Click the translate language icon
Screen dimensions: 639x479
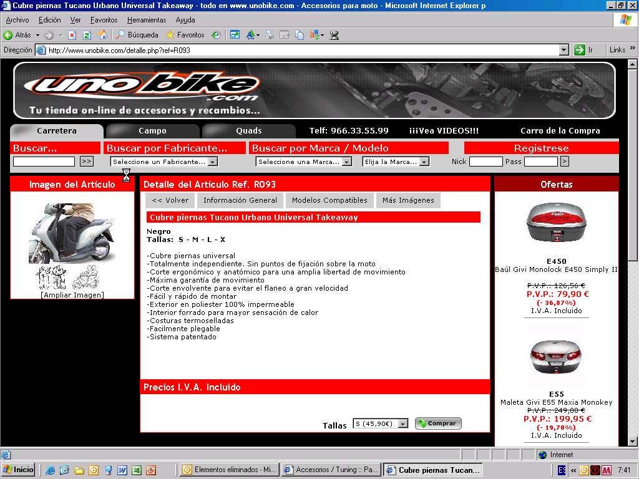(315, 35)
